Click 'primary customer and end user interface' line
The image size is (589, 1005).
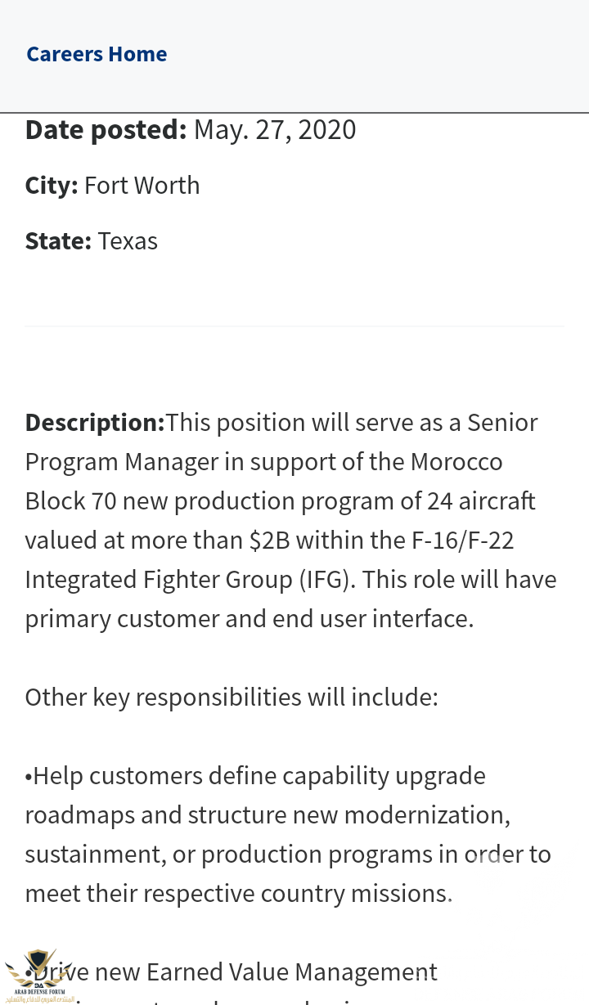249,619
